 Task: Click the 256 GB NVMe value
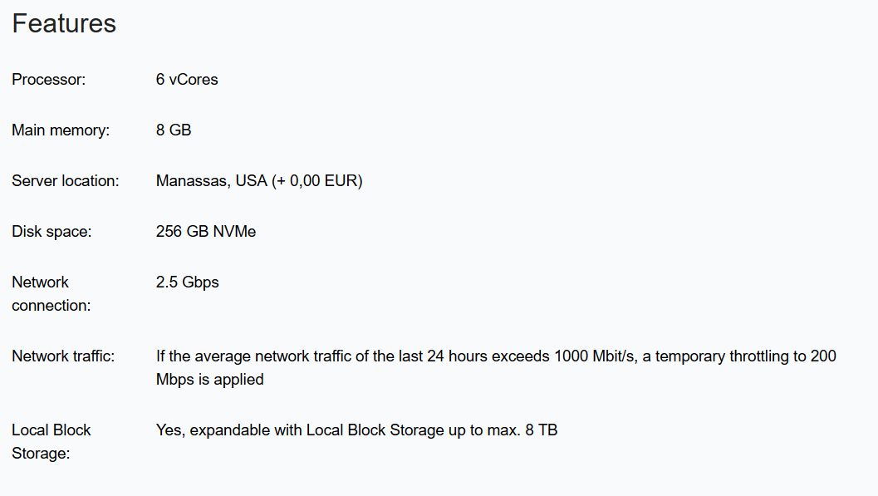[206, 231]
